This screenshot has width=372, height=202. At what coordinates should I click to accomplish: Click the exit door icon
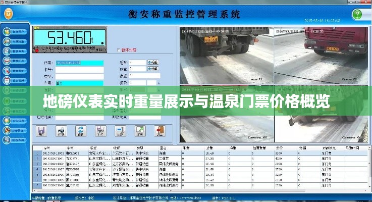[x=160, y=131]
